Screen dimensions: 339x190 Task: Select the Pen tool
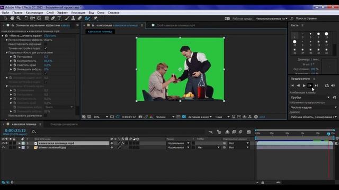click(x=53, y=18)
